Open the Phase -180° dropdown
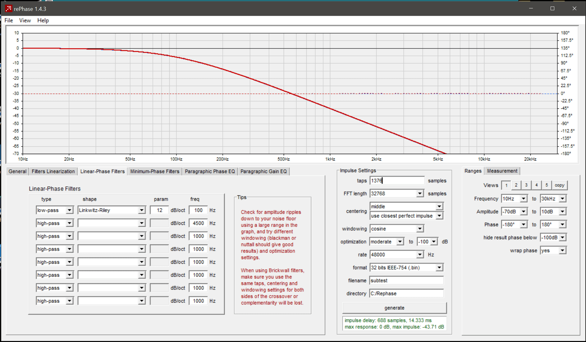 524,225
